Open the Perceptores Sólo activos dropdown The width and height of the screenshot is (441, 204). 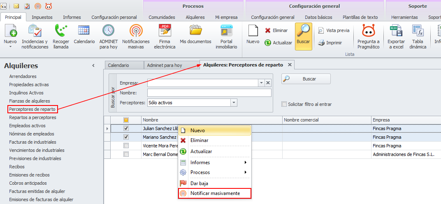pyautogui.click(x=234, y=103)
